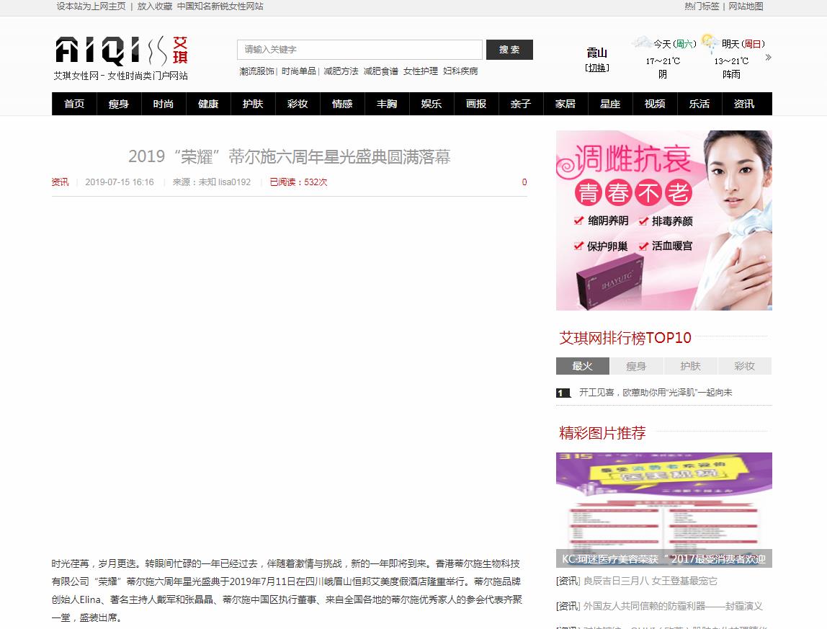Screen dimensions: 827x629
Task: Open ranking article 开工见喜 欧蕙
Action: pyautogui.click(x=656, y=393)
